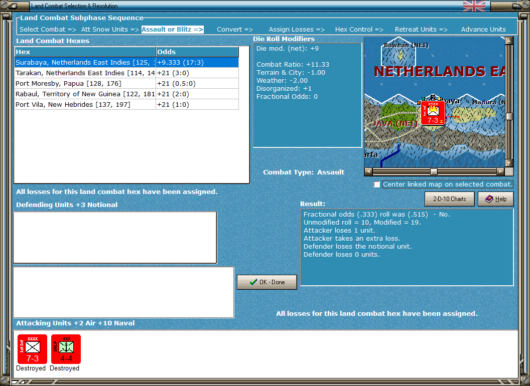Toggle Center linked map on selected combat
This screenshot has height=386, width=530.
(376, 184)
